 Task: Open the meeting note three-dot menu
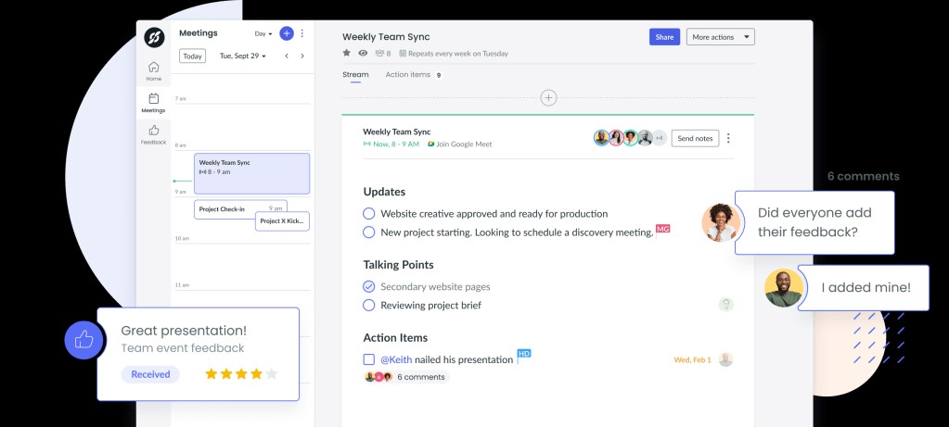pyautogui.click(x=728, y=138)
